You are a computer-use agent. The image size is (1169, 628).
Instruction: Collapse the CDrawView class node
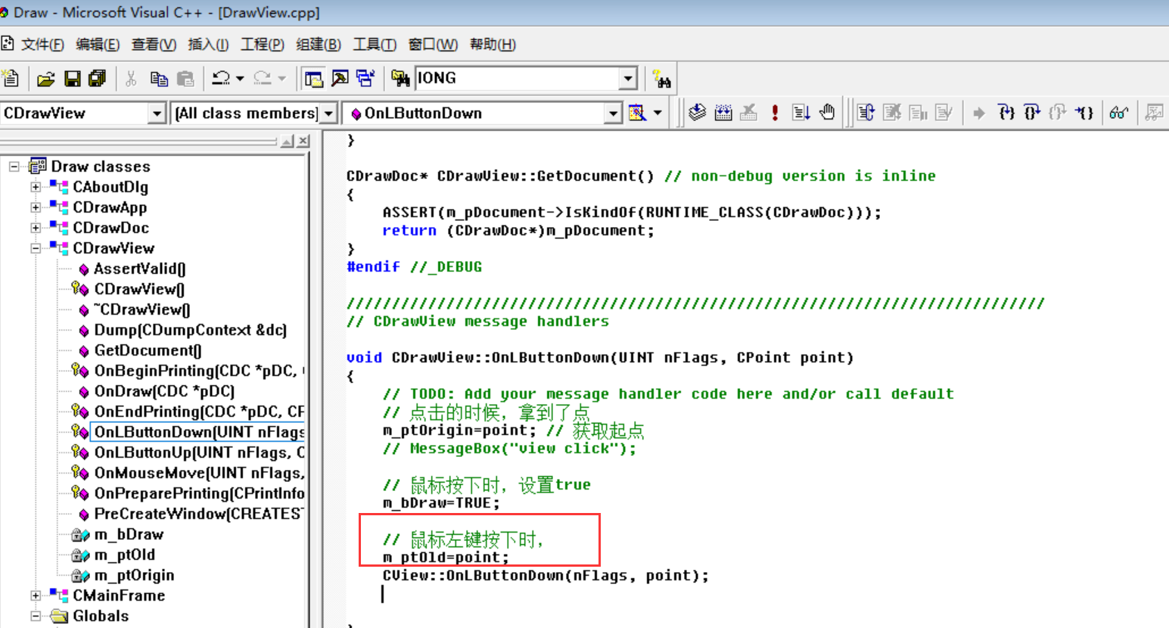click(x=36, y=248)
